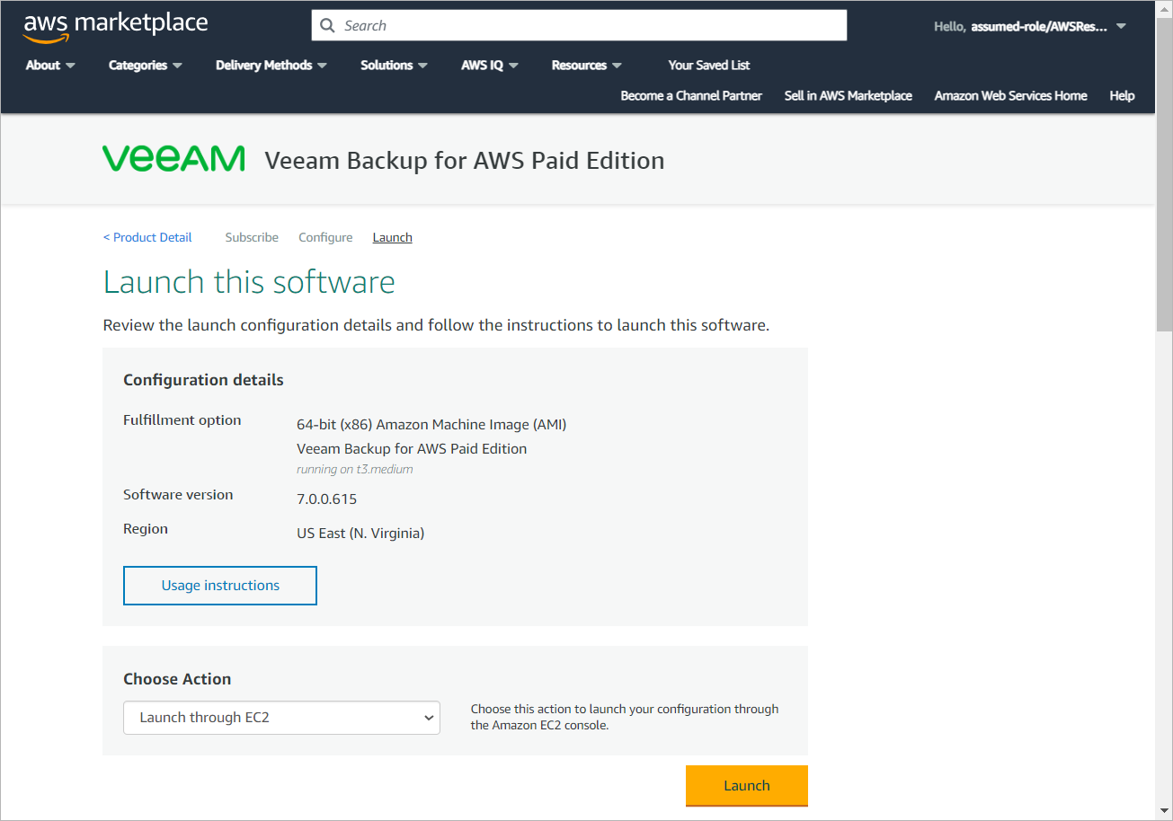Image resolution: width=1173 pixels, height=821 pixels.
Task: Go to Become a Channel Partner
Action: click(691, 96)
